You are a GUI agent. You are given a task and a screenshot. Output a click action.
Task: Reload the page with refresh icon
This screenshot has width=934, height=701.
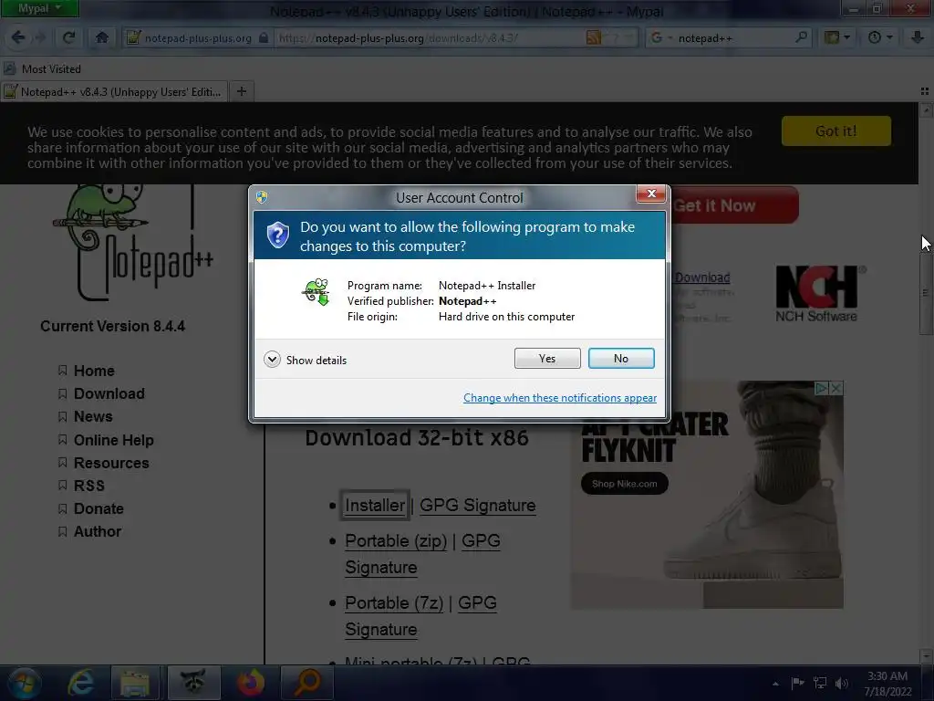coord(69,37)
